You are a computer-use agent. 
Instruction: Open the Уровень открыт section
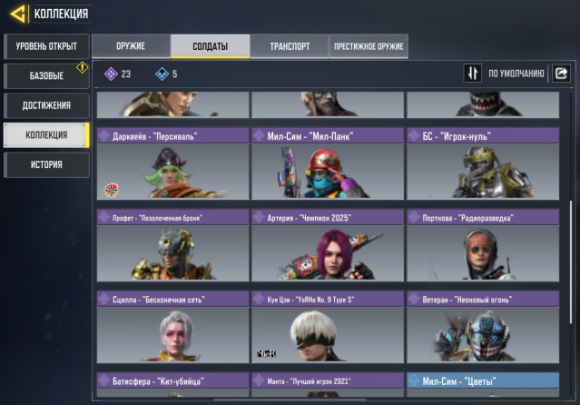[46, 46]
